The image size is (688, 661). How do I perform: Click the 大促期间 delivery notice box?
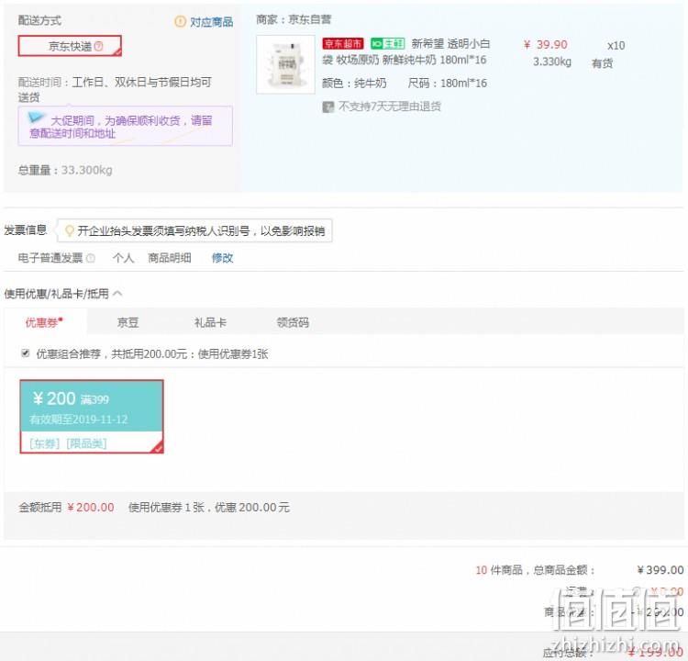tap(125, 126)
